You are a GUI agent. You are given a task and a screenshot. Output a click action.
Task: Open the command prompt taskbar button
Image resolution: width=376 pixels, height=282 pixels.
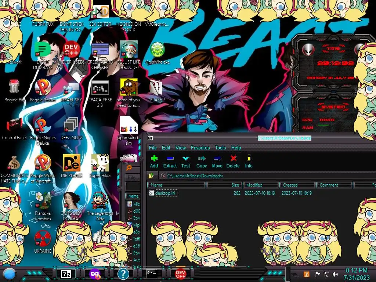click(152, 274)
